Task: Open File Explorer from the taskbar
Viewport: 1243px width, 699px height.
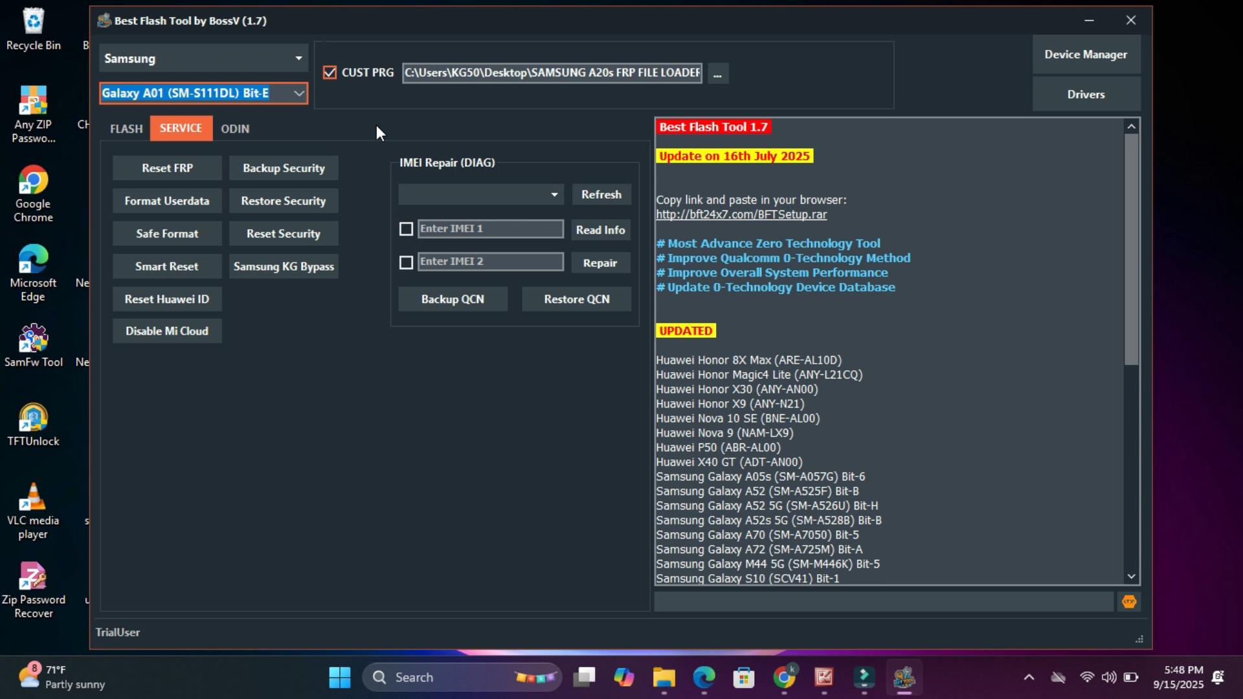Action: [664, 678]
